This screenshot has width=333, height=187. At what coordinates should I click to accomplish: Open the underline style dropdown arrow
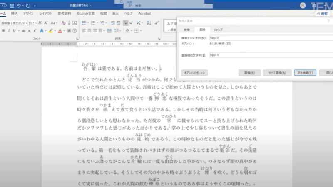(x=19, y=31)
